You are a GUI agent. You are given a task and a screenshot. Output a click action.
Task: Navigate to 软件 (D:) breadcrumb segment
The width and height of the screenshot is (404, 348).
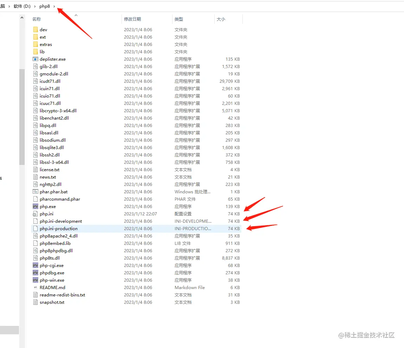pos(22,6)
